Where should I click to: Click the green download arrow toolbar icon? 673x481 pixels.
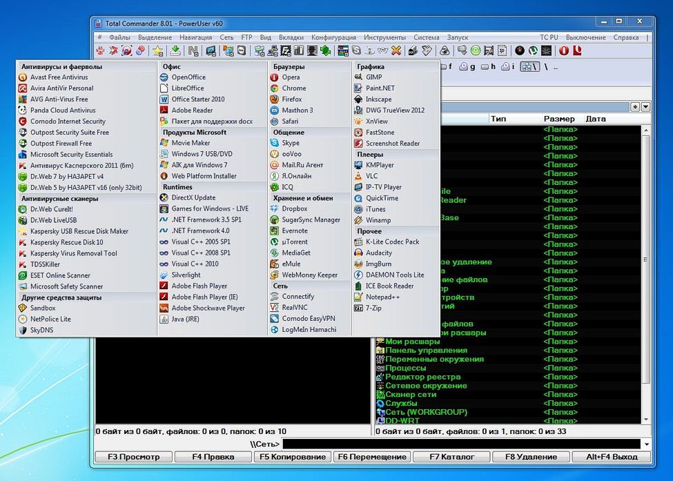pos(175,51)
